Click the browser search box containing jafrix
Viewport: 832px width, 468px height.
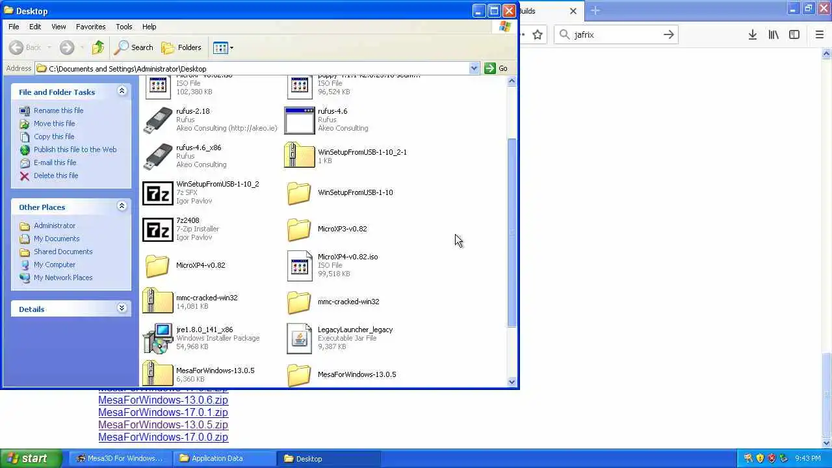(616, 34)
